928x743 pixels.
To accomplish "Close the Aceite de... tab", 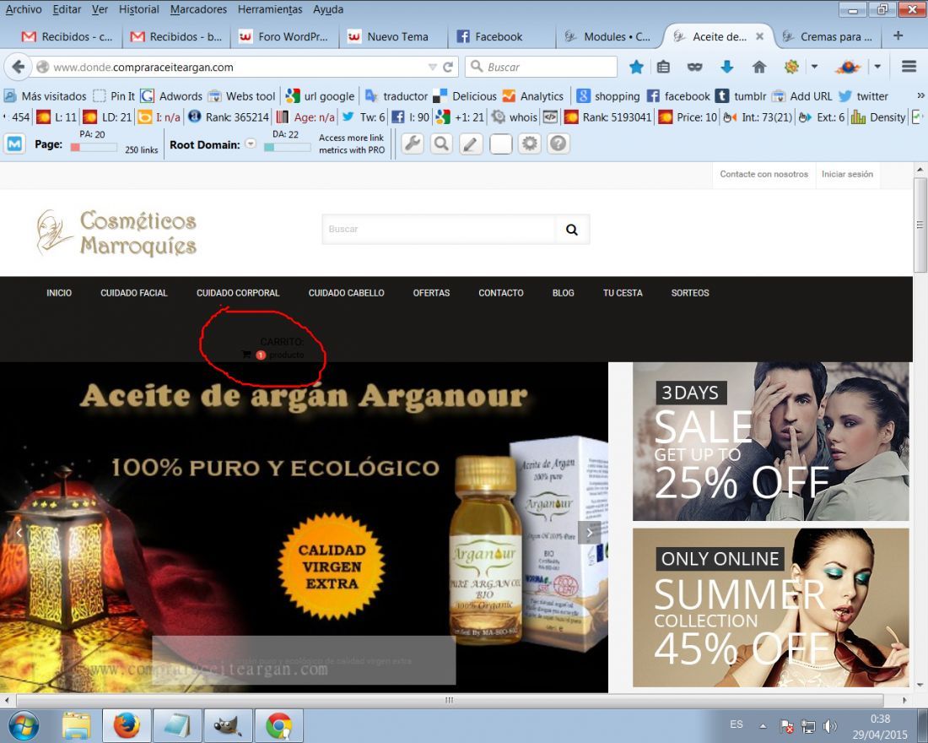I will 760,36.
